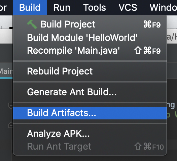Click the Command F9 shortcut label

tap(152, 24)
